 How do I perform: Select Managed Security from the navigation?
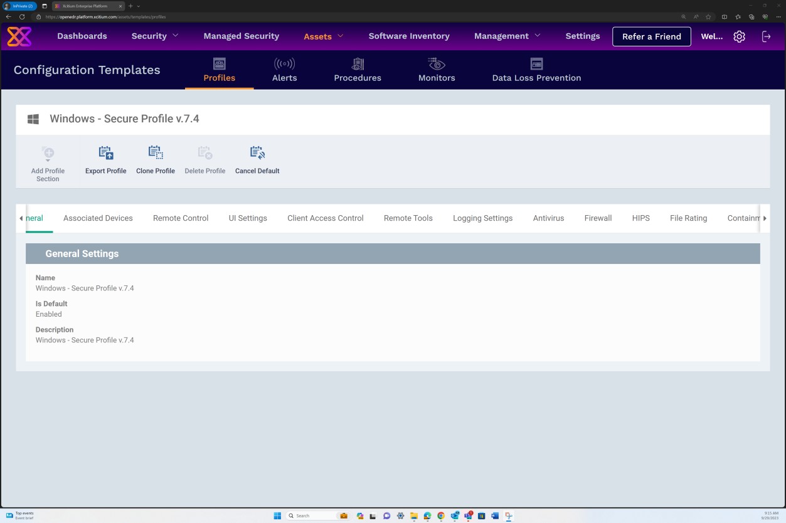(241, 36)
